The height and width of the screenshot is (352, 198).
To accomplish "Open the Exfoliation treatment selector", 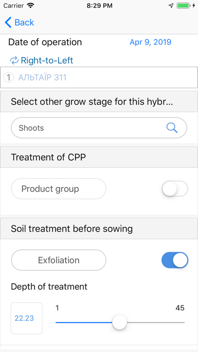I will coord(59,260).
